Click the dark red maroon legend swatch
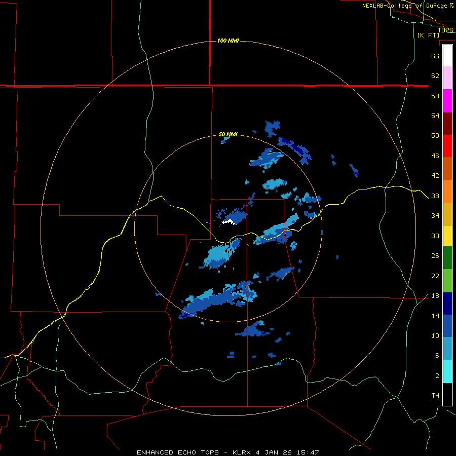 tap(447, 123)
